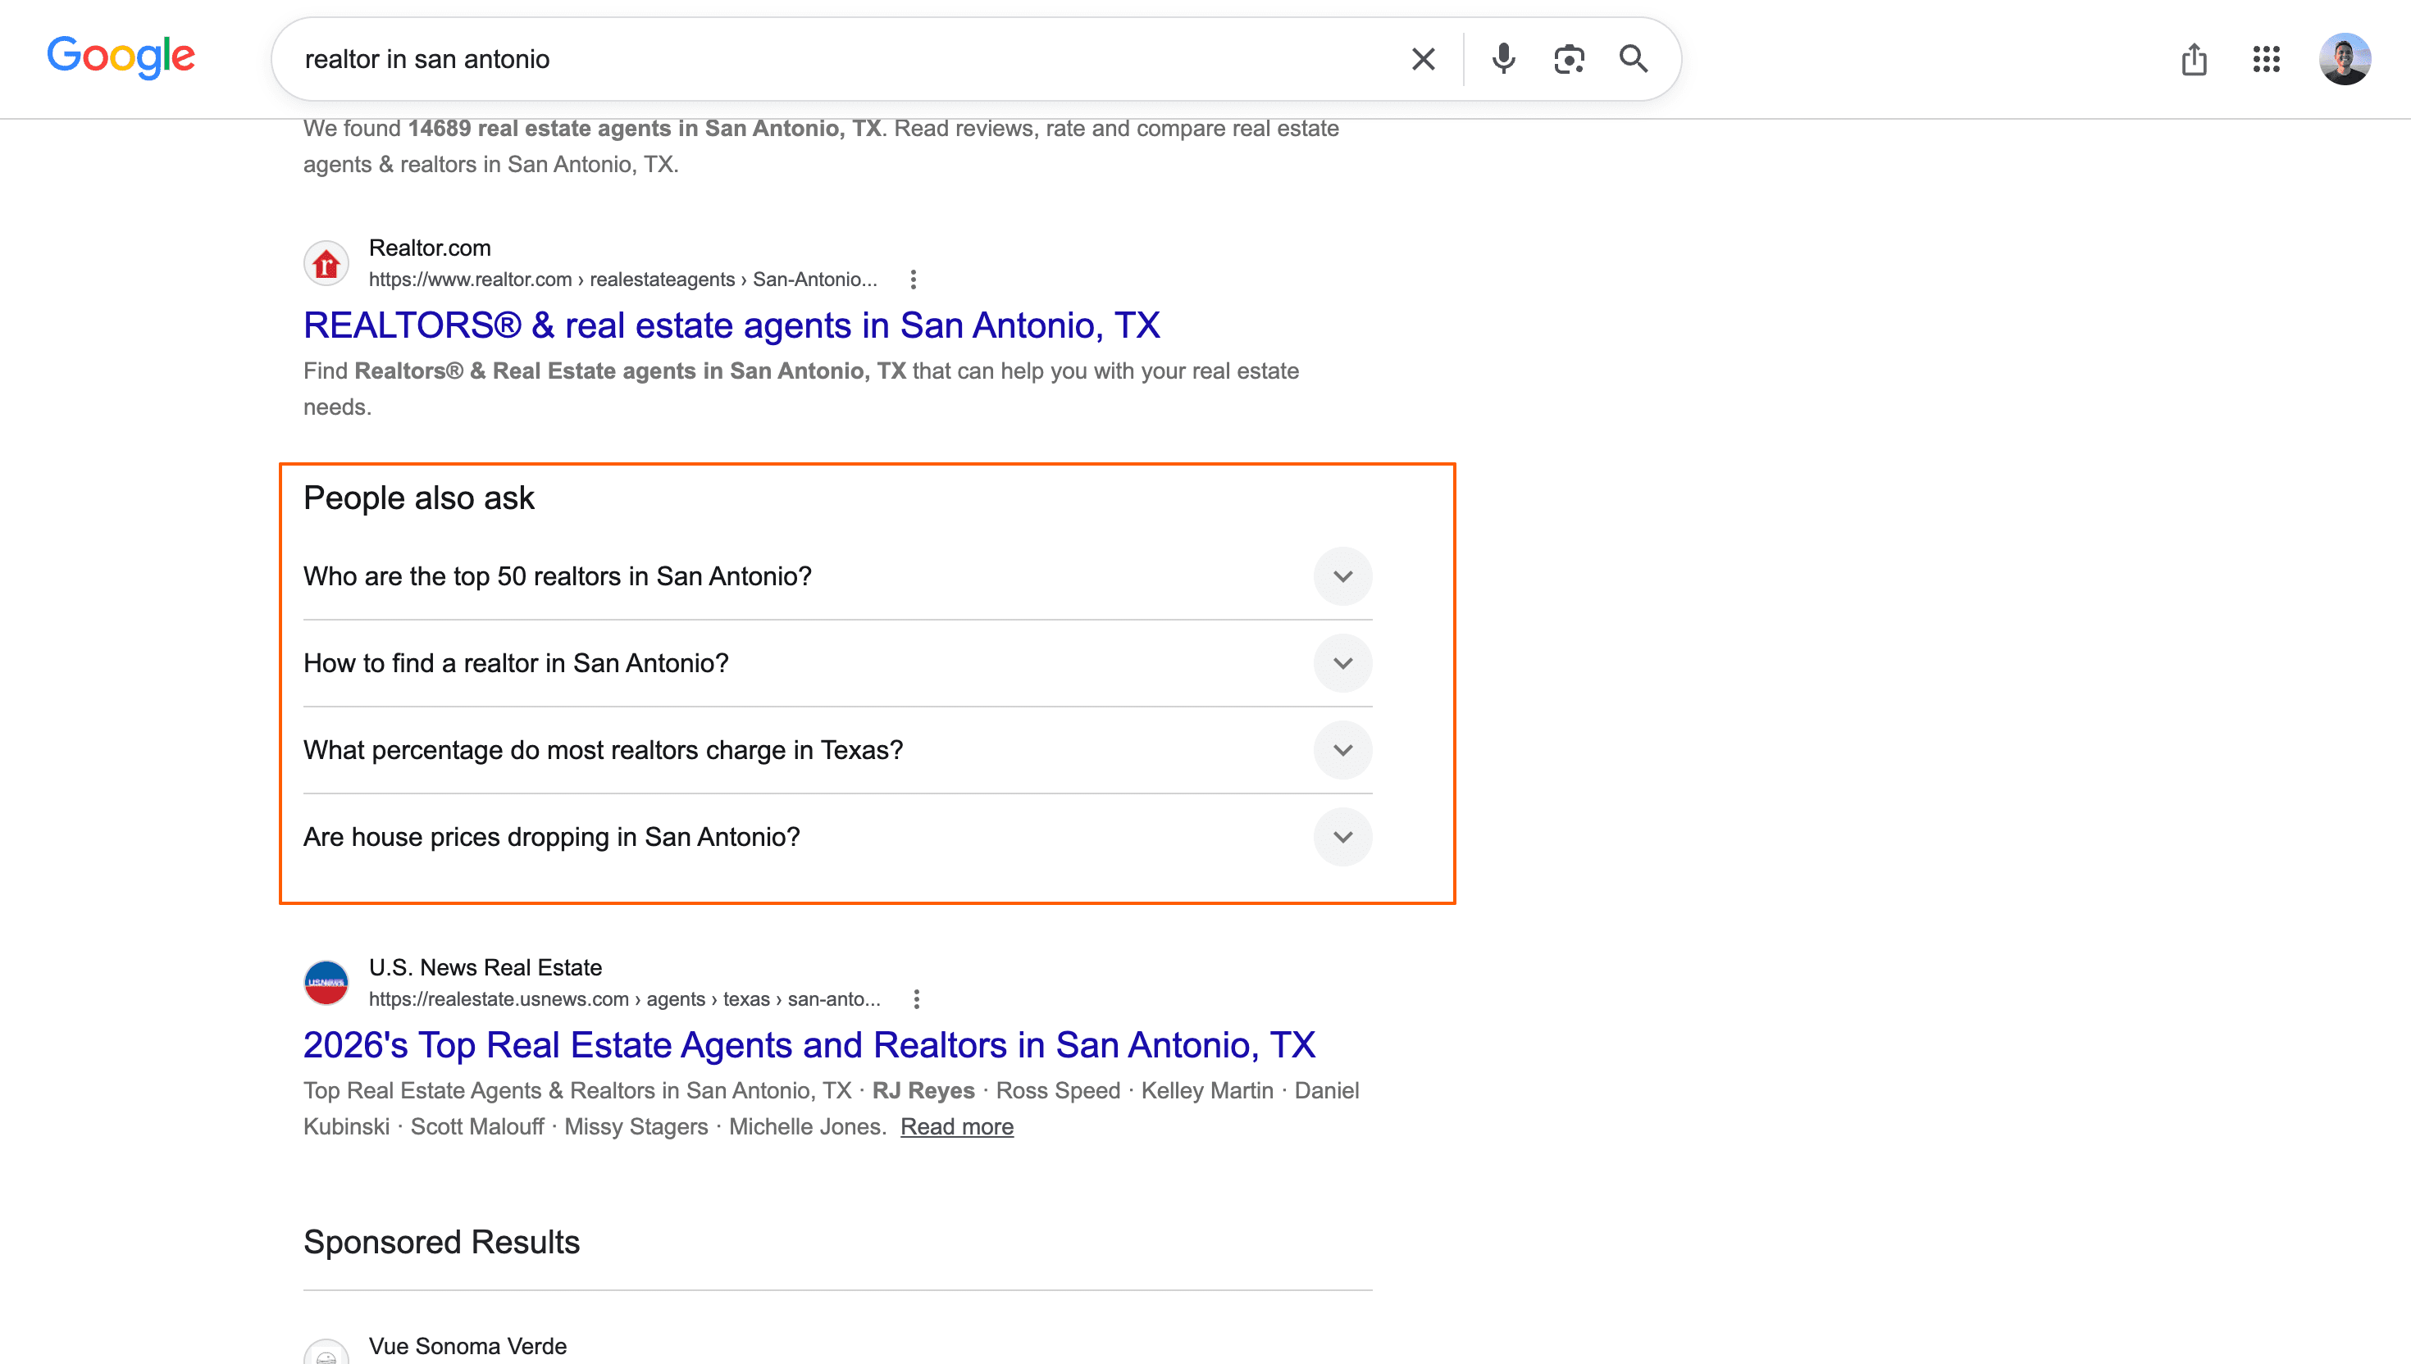Open "2026's Top Real Estate Agents" result link
This screenshot has height=1364, width=2411.
click(x=809, y=1044)
